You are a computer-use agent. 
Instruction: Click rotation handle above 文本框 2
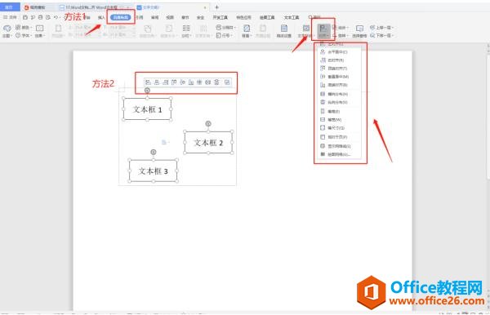[x=208, y=123]
